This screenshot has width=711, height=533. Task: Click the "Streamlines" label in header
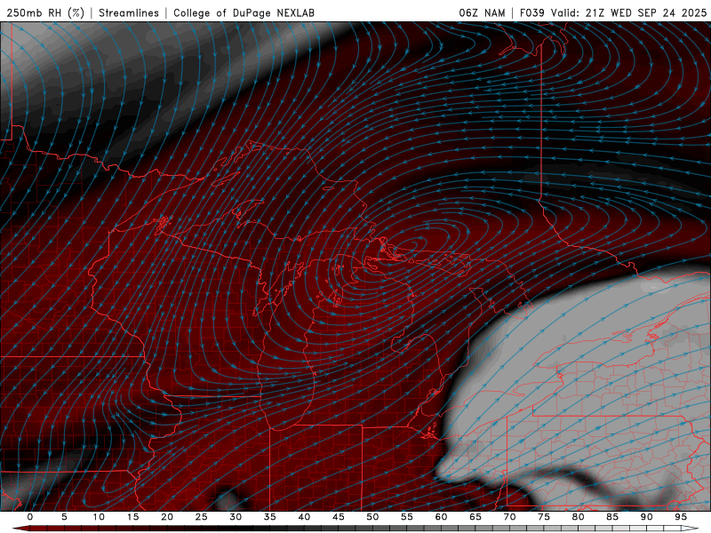pyautogui.click(x=129, y=12)
